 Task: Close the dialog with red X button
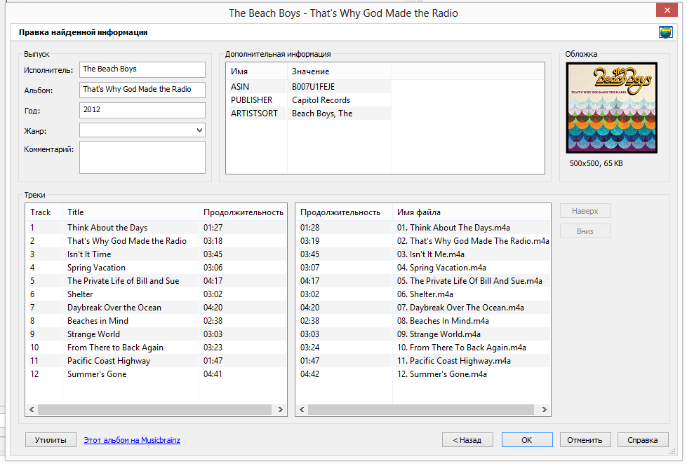(x=667, y=10)
